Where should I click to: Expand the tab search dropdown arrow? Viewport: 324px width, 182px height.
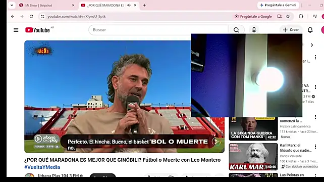click(12, 6)
